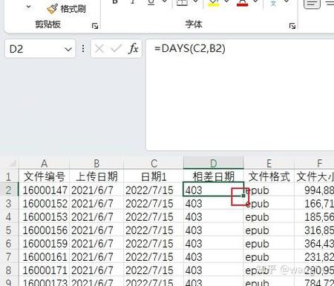Click the 2021/6/7 cell in row 6
The height and width of the screenshot is (286, 334).
click(96, 244)
